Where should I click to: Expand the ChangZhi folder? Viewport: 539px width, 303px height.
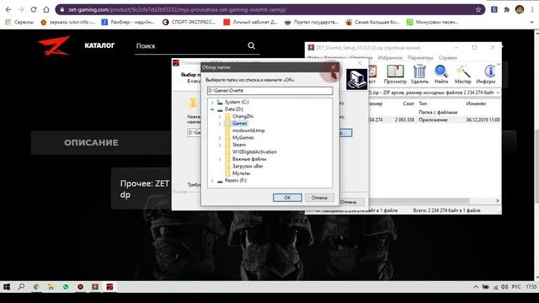pyautogui.click(x=220, y=116)
